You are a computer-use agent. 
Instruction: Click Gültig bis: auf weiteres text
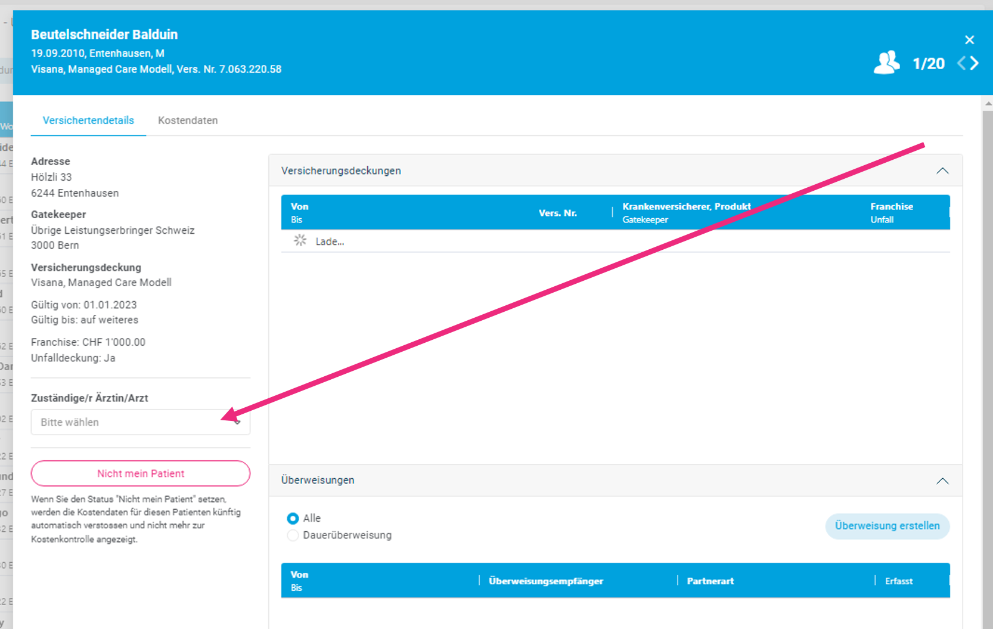point(85,320)
